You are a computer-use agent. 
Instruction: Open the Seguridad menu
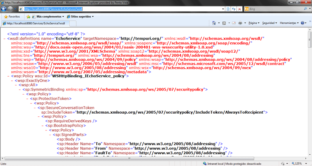click(269, 23)
